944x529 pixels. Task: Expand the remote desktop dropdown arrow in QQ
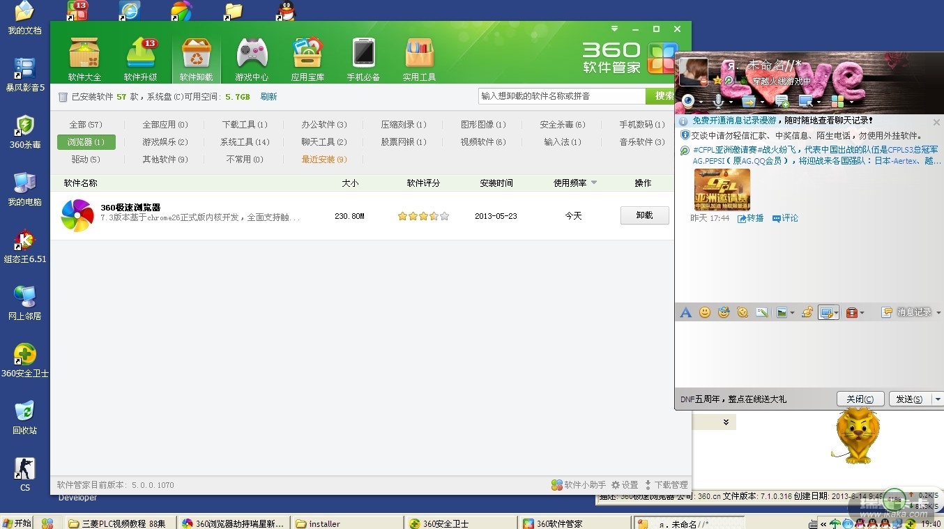pyautogui.click(x=819, y=102)
